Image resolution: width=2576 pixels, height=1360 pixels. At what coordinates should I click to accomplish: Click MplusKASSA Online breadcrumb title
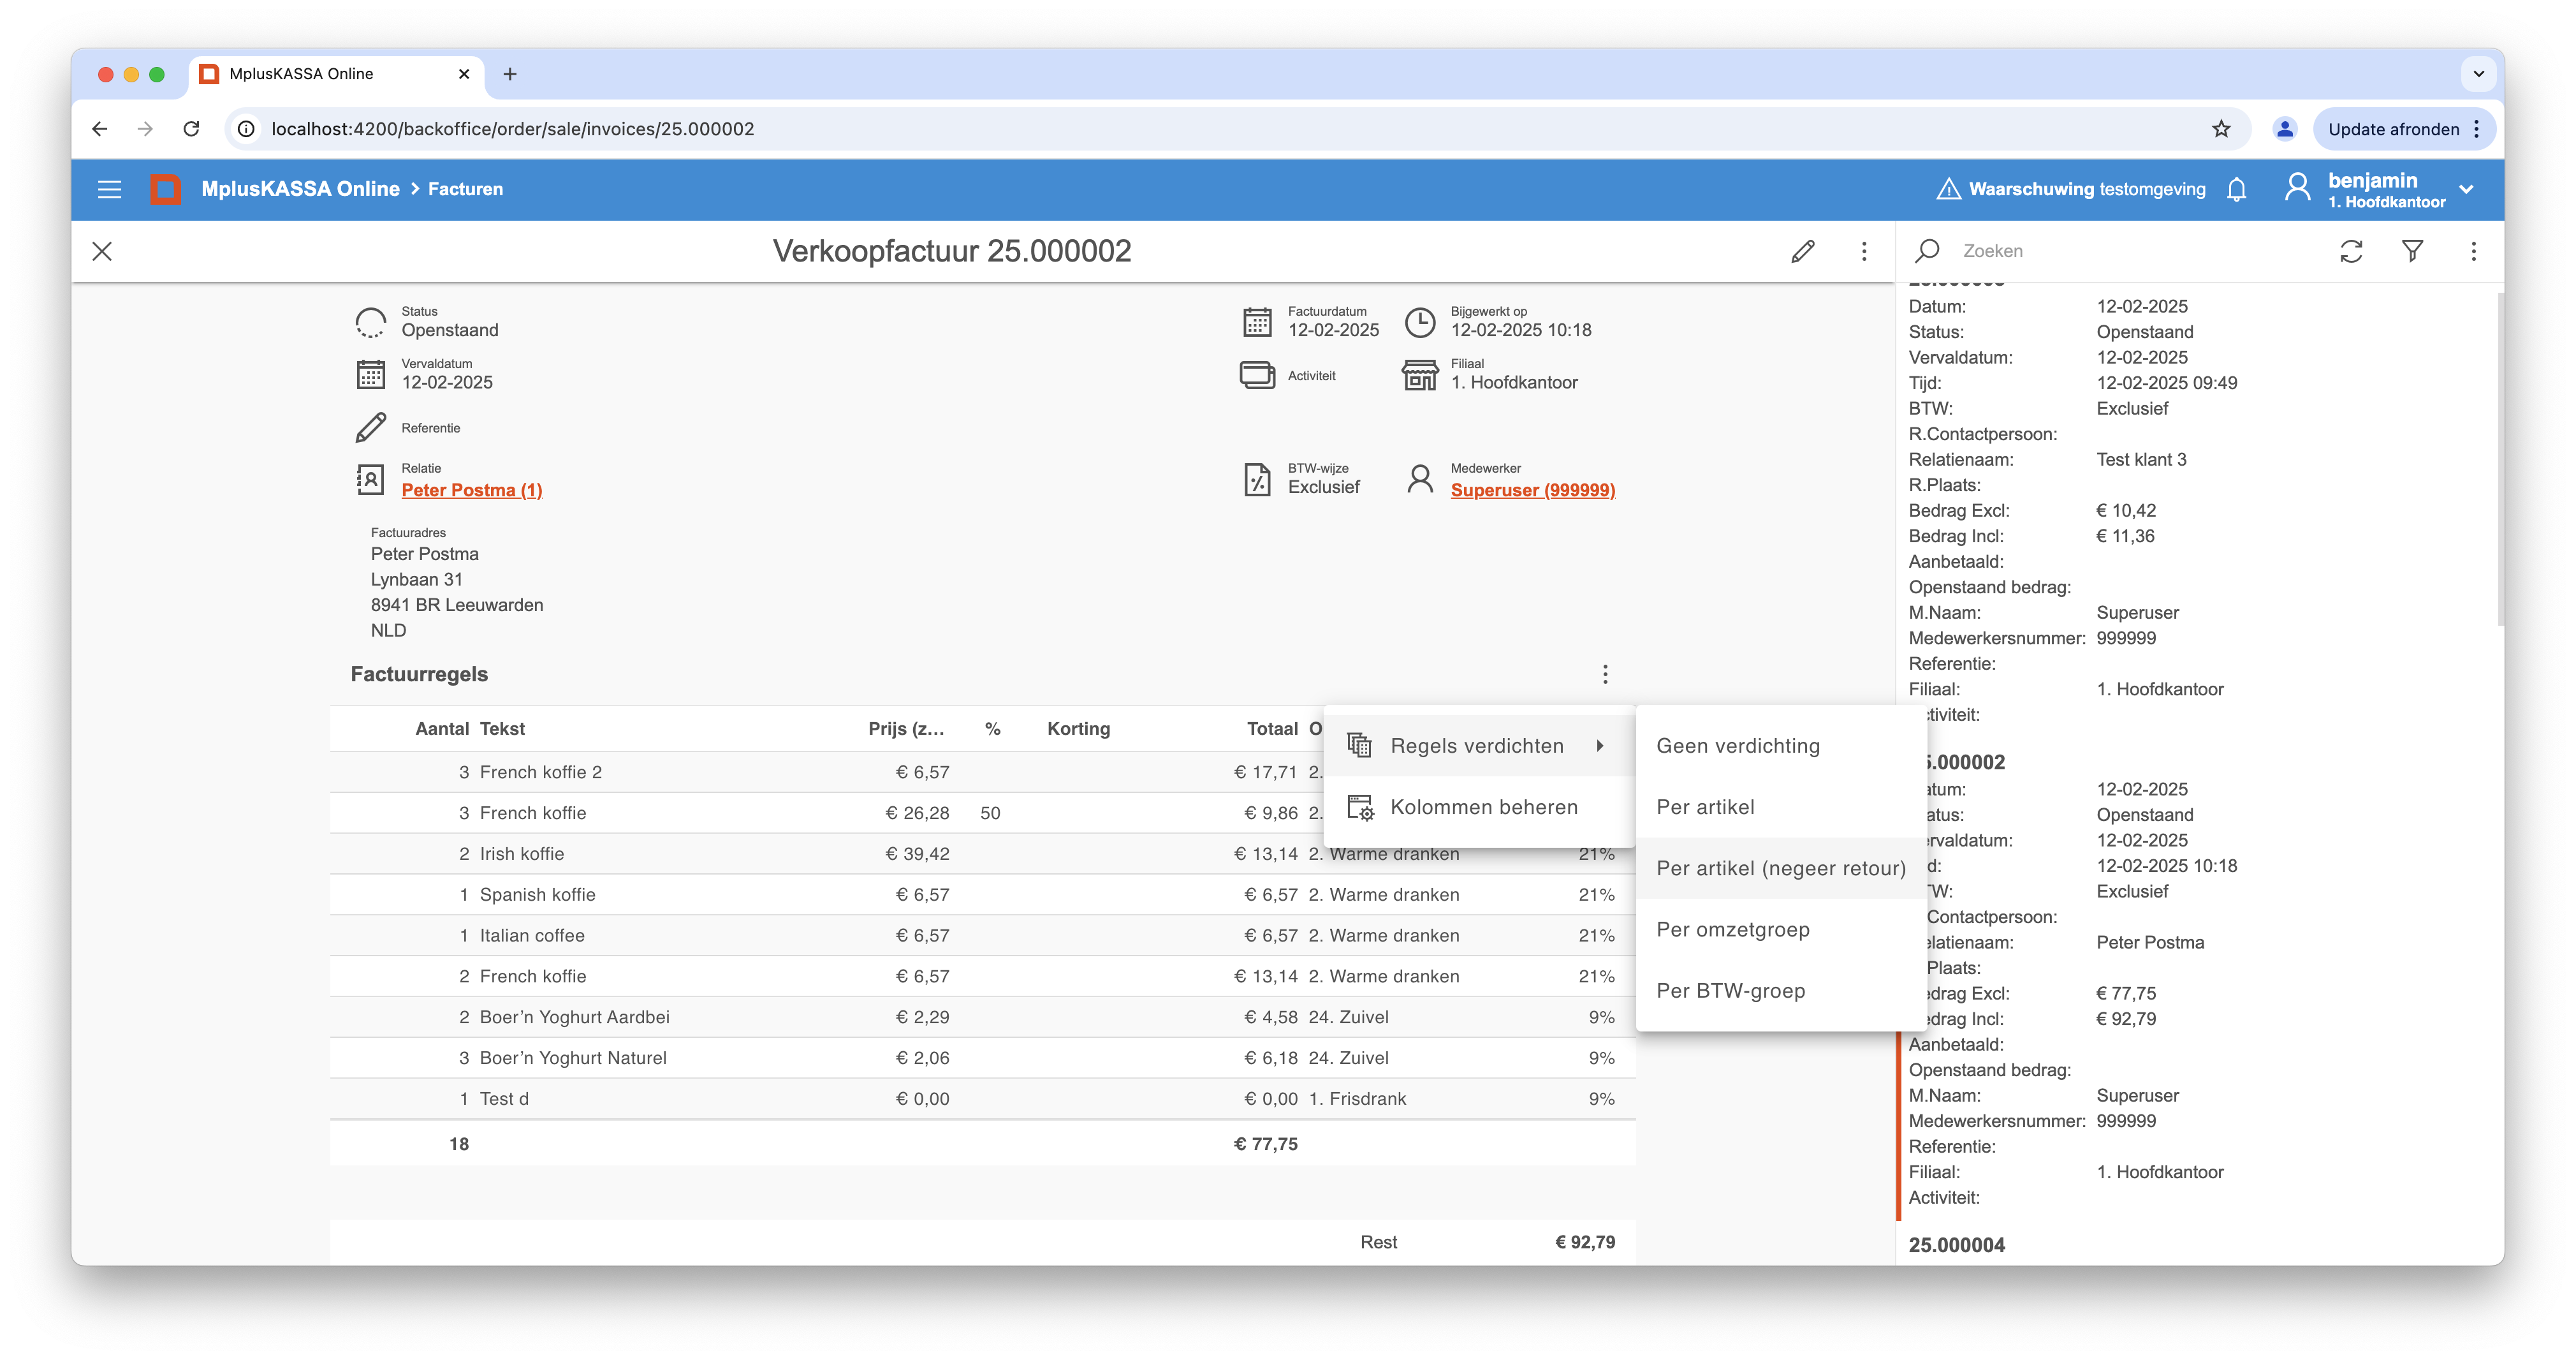click(300, 189)
